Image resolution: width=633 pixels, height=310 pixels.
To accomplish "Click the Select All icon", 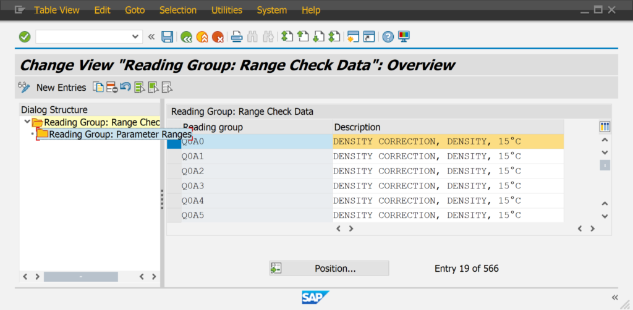I will click(140, 87).
